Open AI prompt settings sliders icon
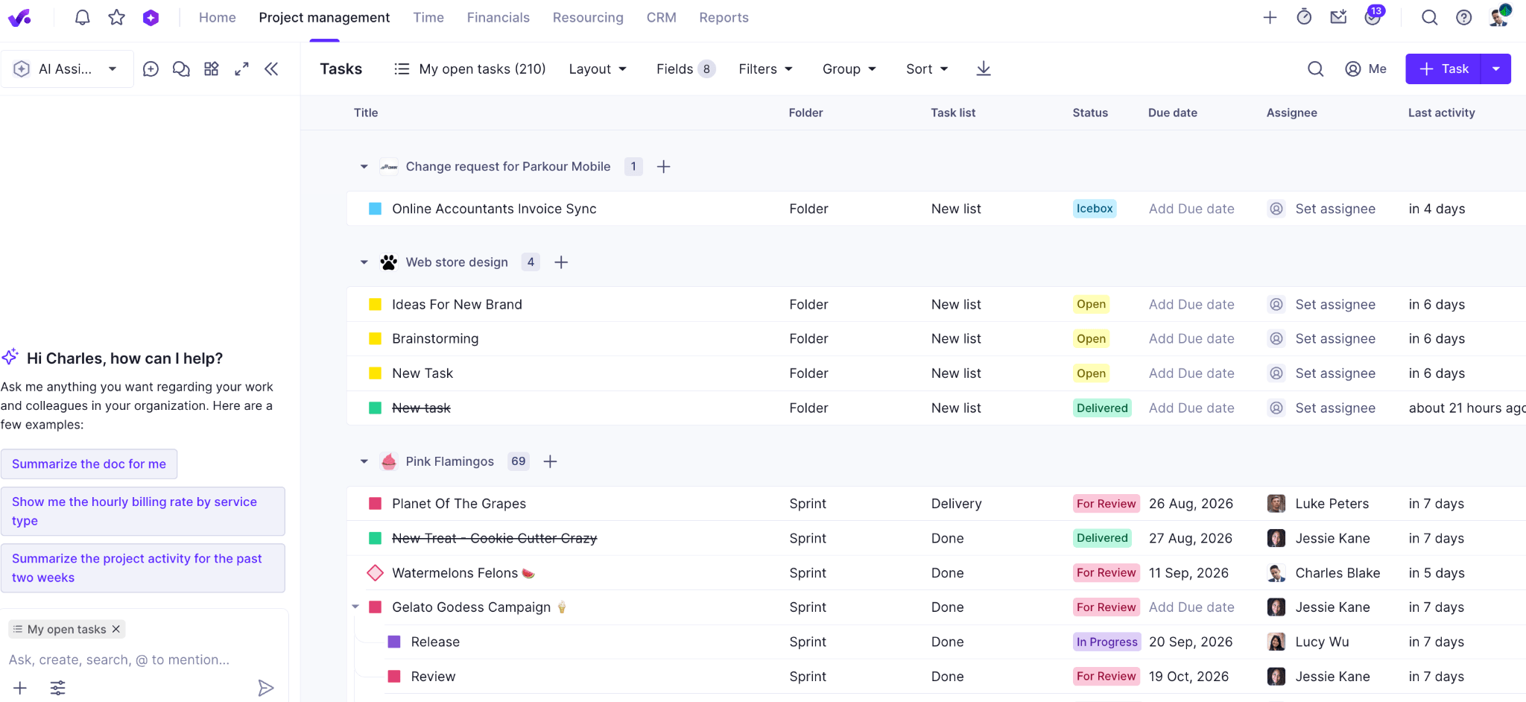 tap(57, 688)
